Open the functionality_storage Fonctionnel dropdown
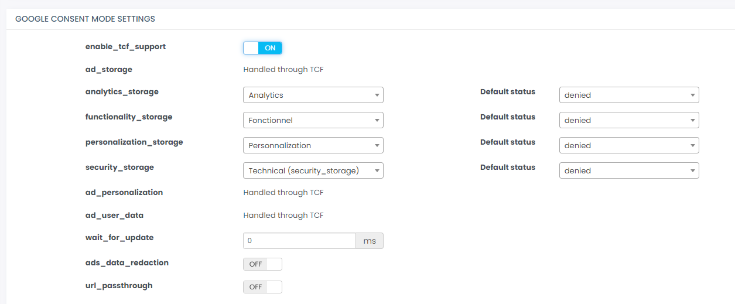This screenshot has width=735, height=304. point(313,120)
